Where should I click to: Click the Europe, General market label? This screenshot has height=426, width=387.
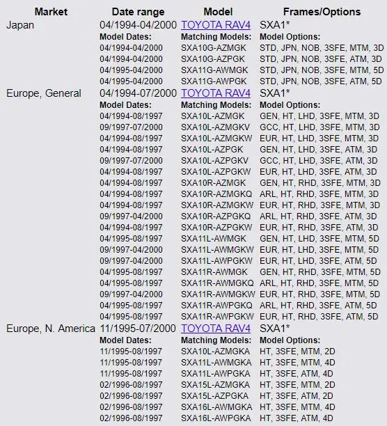pyautogui.click(x=44, y=93)
